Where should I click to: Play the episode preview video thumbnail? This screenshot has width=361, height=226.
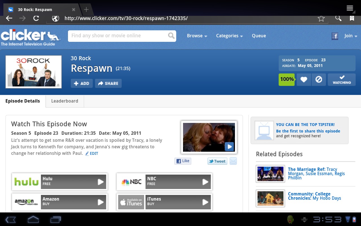click(209, 137)
